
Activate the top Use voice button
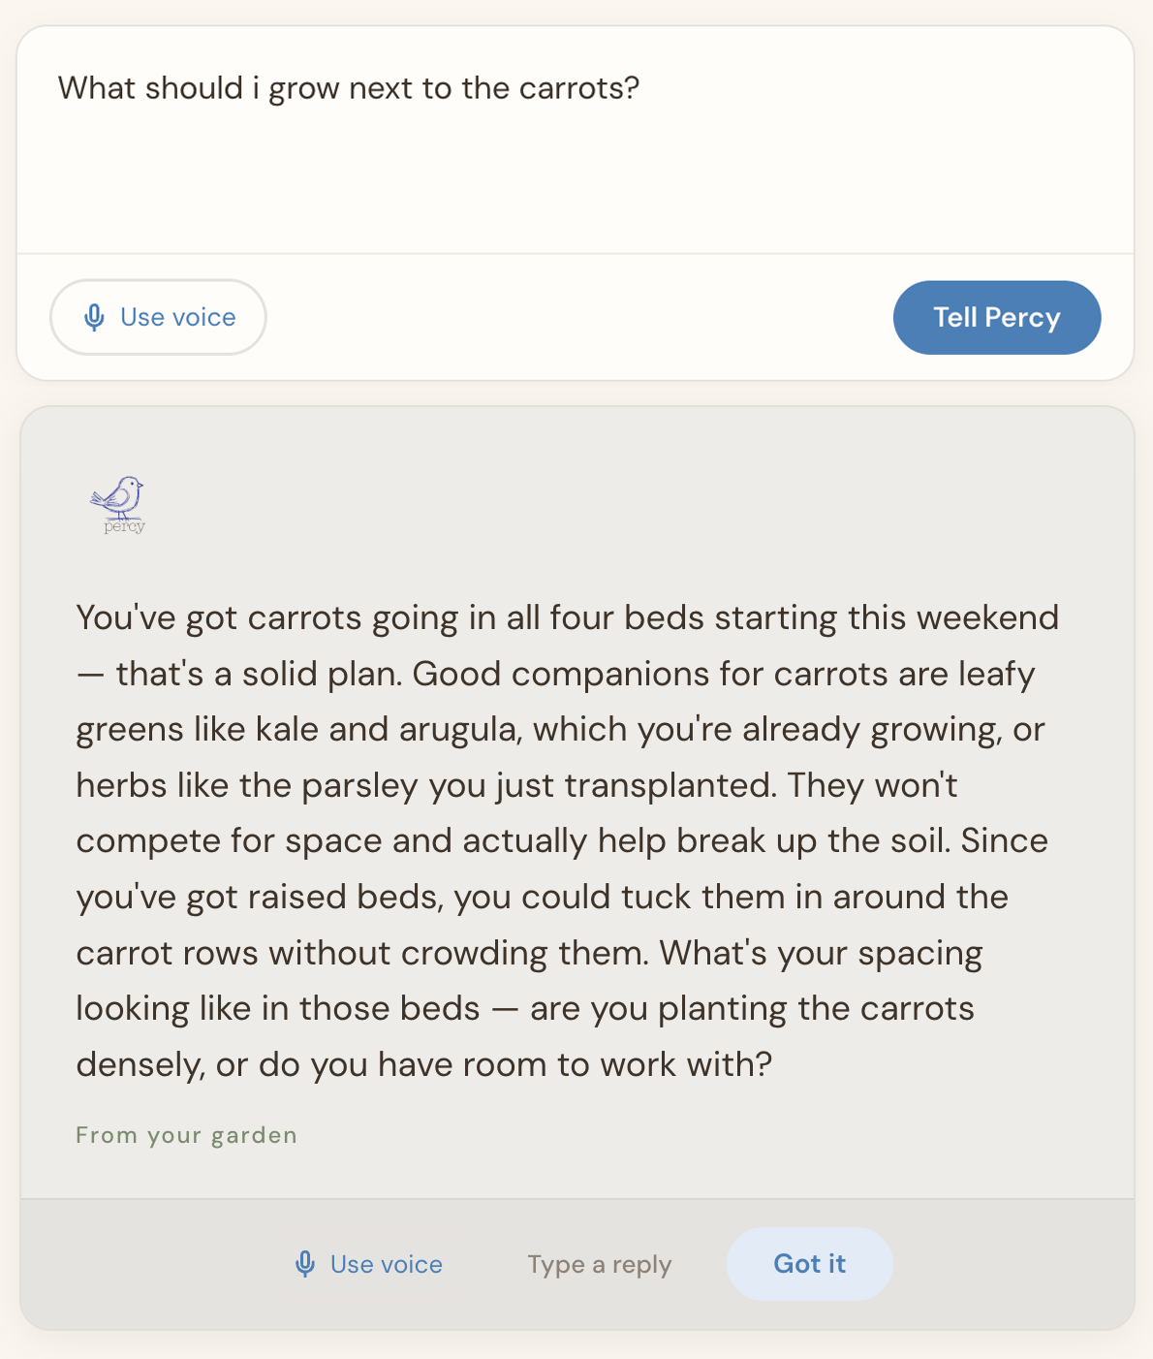(x=158, y=317)
